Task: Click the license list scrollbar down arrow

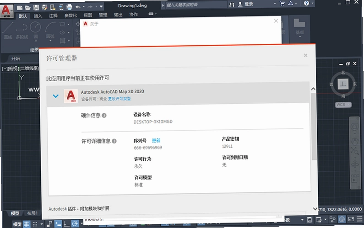Action: tap(315, 208)
